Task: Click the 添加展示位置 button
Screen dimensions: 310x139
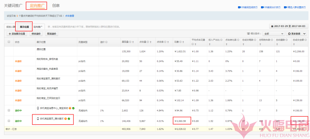Action: 17,34
